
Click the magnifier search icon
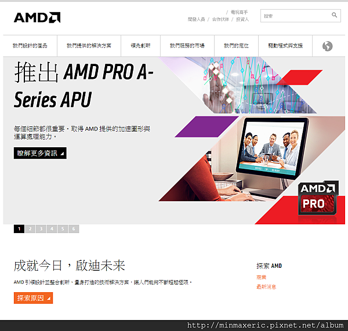coord(334,15)
